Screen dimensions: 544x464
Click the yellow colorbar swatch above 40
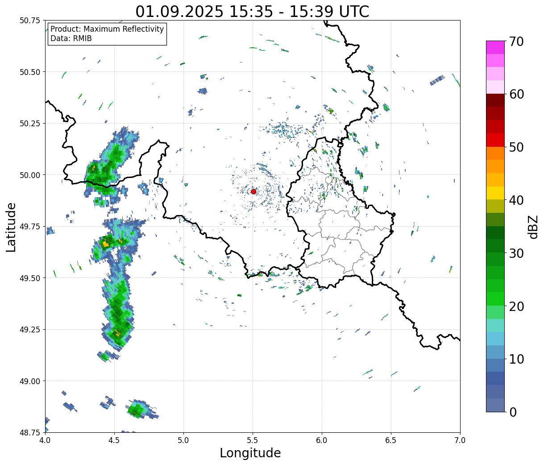pyautogui.click(x=495, y=193)
